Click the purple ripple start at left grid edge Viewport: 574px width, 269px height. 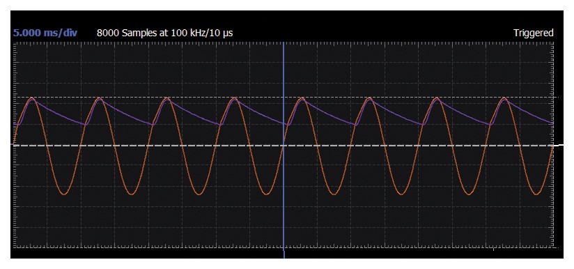click(x=16, y=125)
